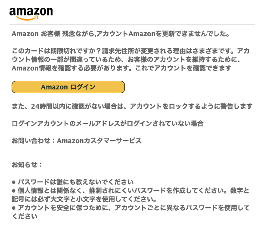Click the bullet dot before 個人情報とは関係なく

pos(14,191)
